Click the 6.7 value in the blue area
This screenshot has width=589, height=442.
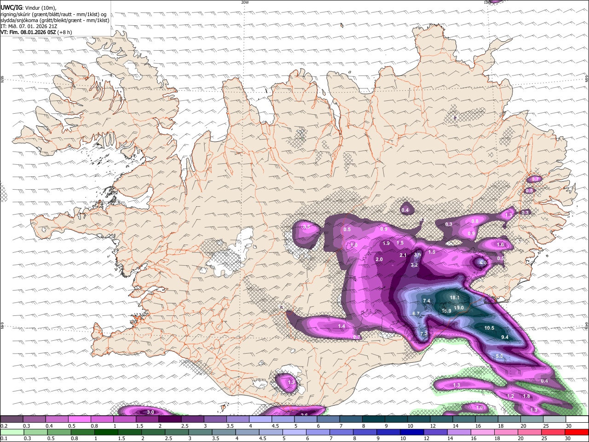(x=416, y=314)
